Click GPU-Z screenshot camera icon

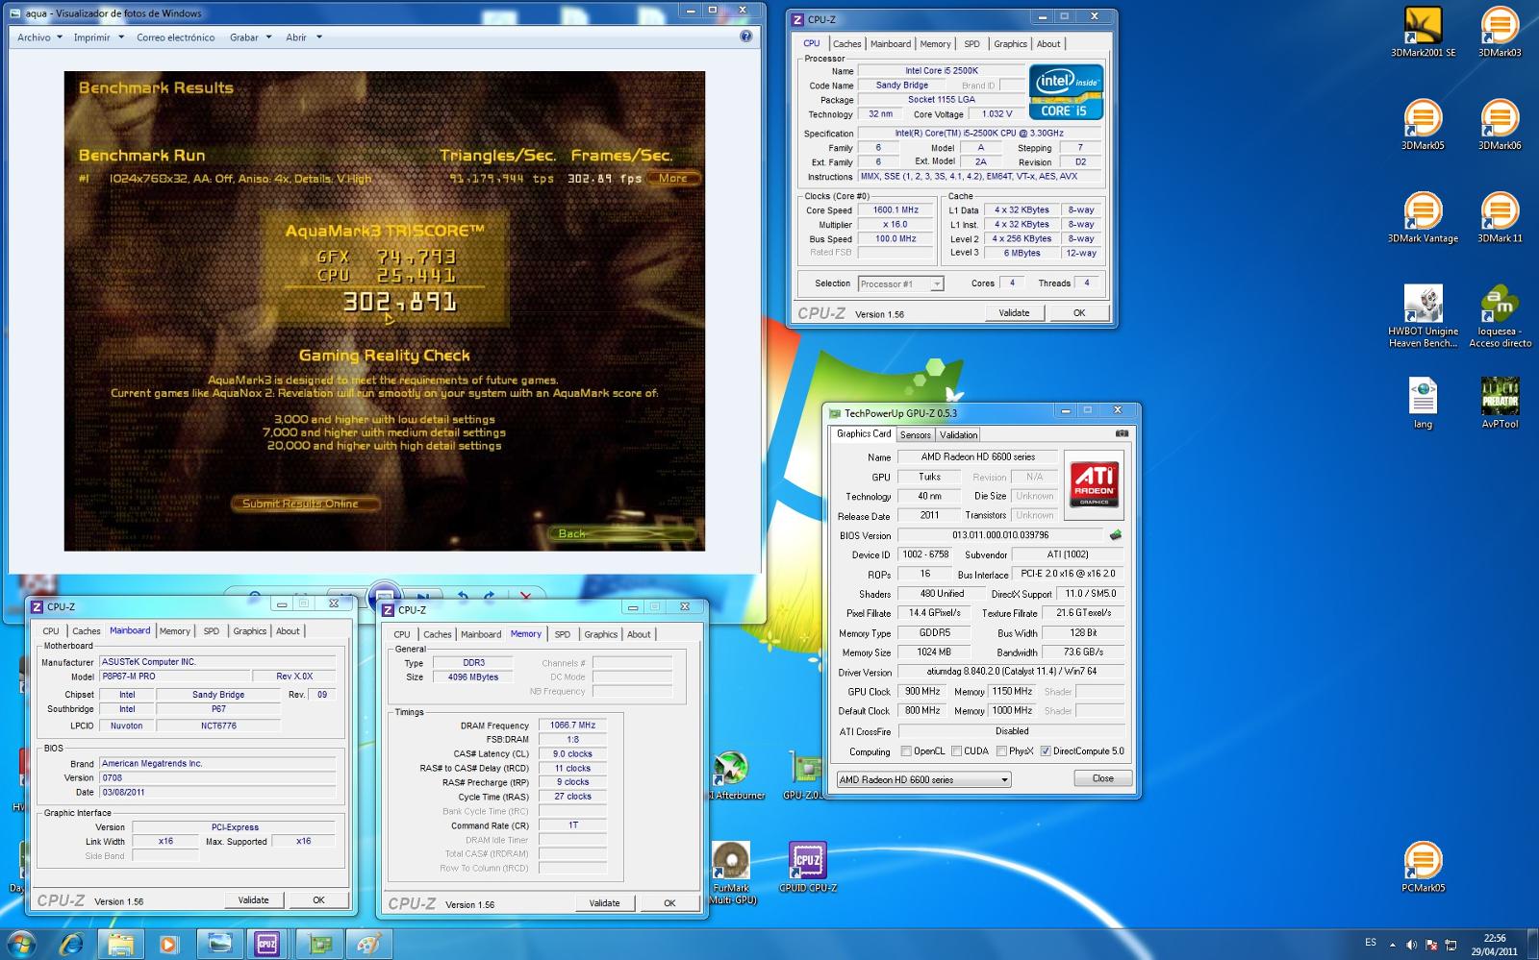[1122, 434]
